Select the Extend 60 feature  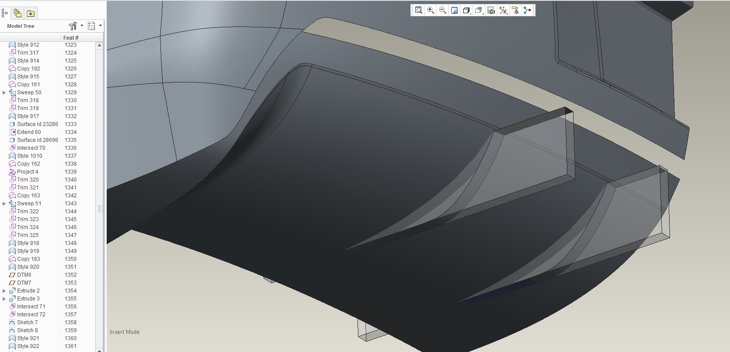pyautogui.click(x=29, y=132)
